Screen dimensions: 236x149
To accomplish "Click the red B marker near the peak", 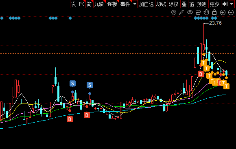I will [x=201, y=74].
